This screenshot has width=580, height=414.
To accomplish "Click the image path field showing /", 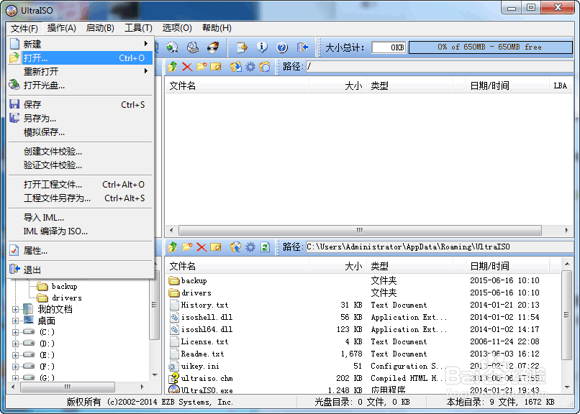I will pos(440,67).
